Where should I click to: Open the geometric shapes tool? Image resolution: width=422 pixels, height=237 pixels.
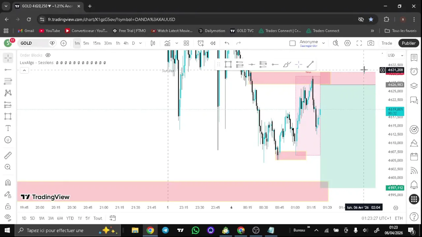[8, 116]
